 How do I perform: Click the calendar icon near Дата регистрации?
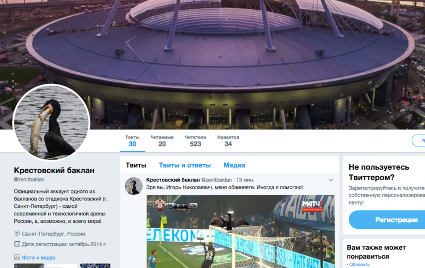point(17,244)
